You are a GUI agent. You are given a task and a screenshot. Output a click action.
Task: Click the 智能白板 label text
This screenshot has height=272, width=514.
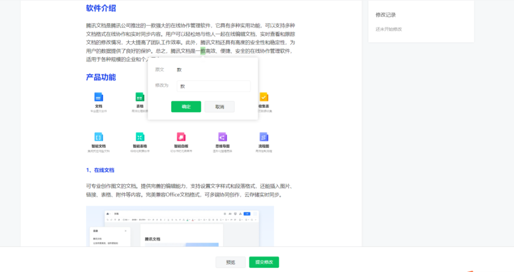(182, 146)
